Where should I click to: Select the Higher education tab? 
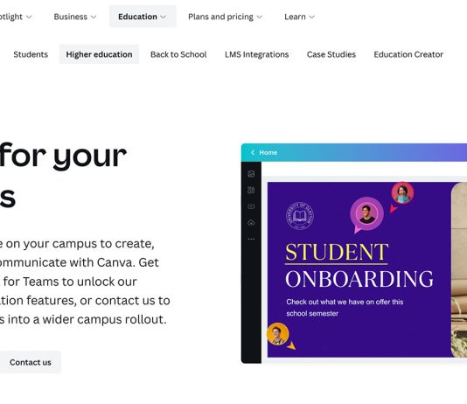click(99, 54)
